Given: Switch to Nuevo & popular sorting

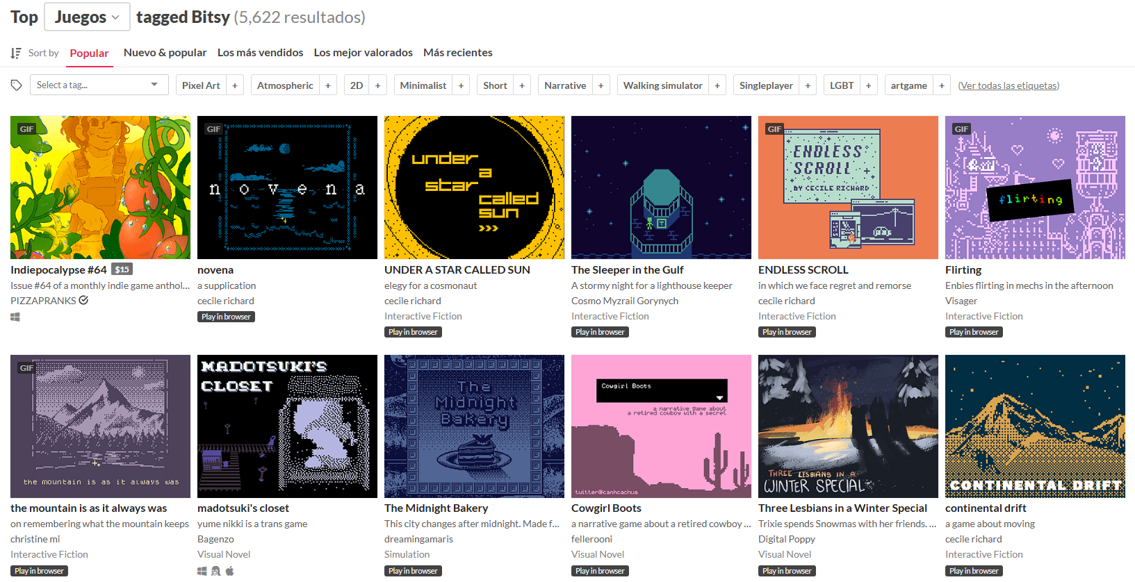Looking at the screenshot, I should (165, 53).
